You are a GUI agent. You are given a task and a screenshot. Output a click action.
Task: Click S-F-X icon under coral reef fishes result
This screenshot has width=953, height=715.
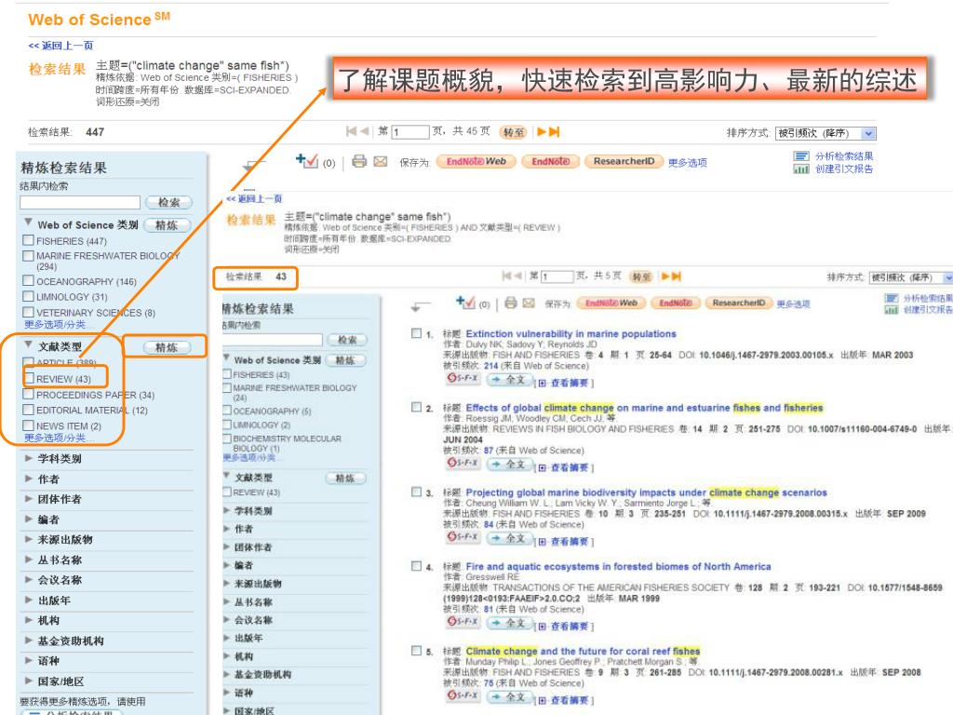point(463,695)
